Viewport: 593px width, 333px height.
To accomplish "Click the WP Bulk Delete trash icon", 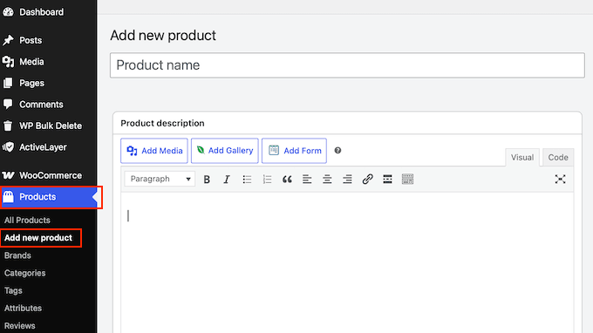I will click(8, 126).
